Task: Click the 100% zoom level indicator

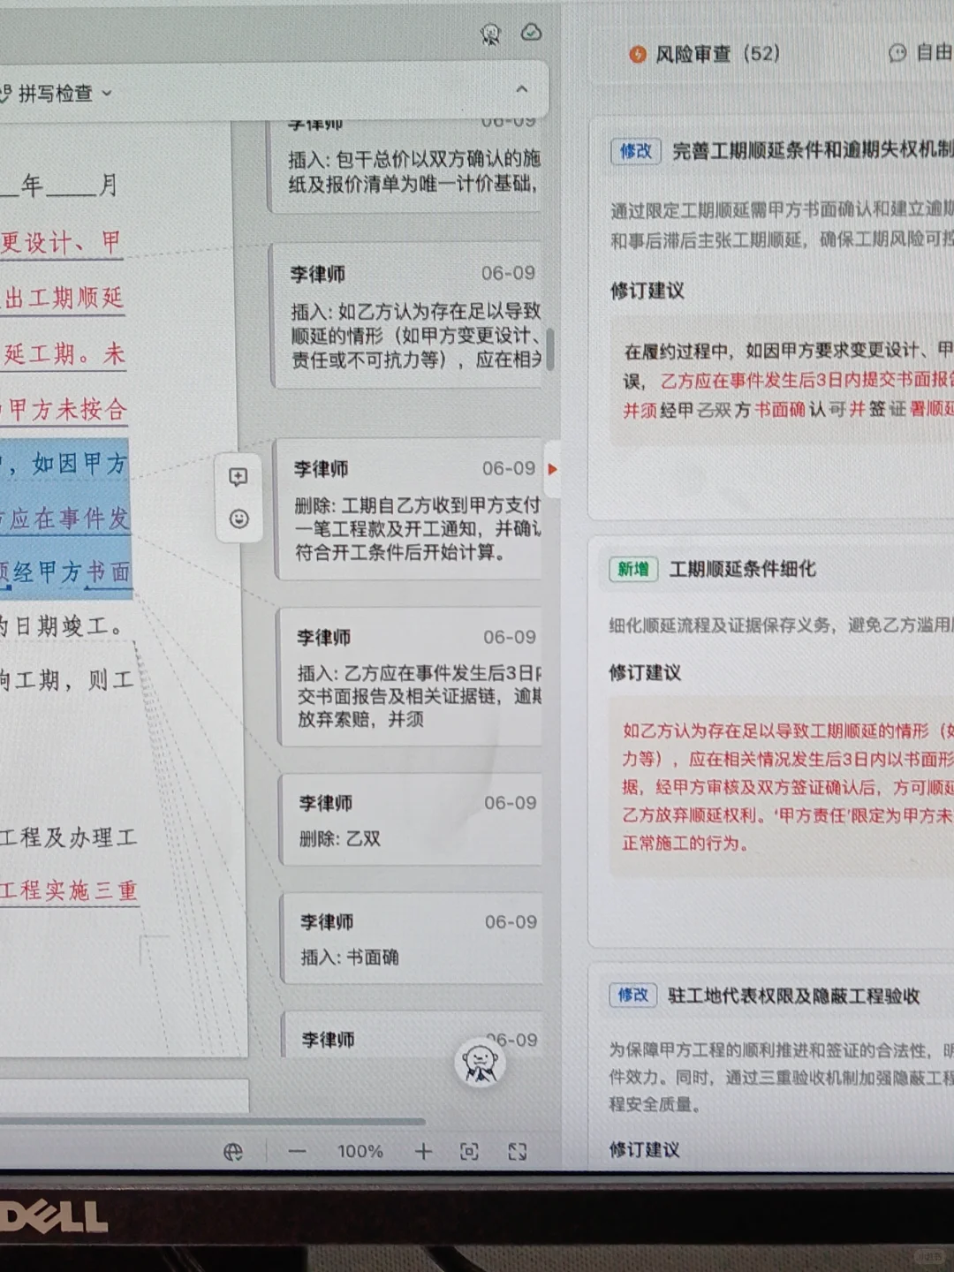Action: coord(359,1151)
